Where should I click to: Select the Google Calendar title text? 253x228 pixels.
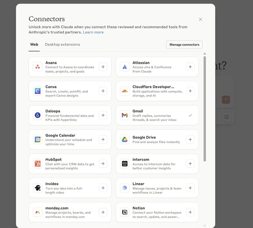click(60, 135)
